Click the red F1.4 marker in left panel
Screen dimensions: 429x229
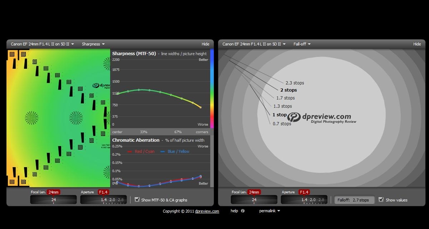(x=103, y=192)
